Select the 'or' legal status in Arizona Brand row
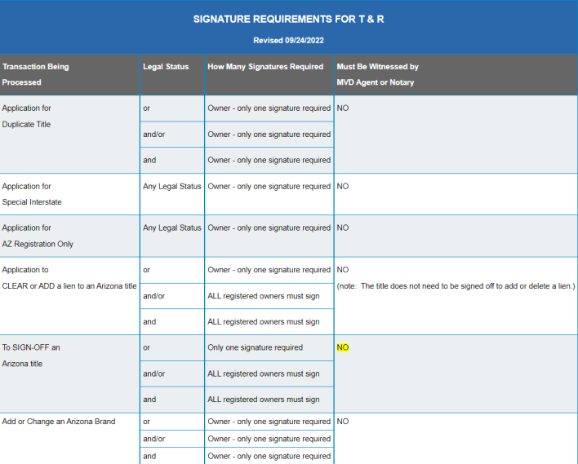The image size is (578, 464). pyautogui.click(x=172, y=422)
